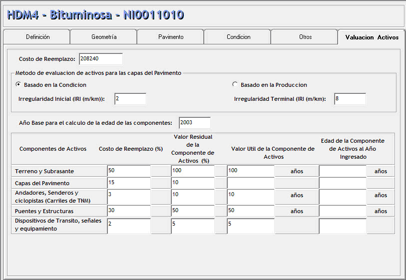406x280 pixels.
Task: Choose Basado en la Produccion option
Action: (235, 85)
